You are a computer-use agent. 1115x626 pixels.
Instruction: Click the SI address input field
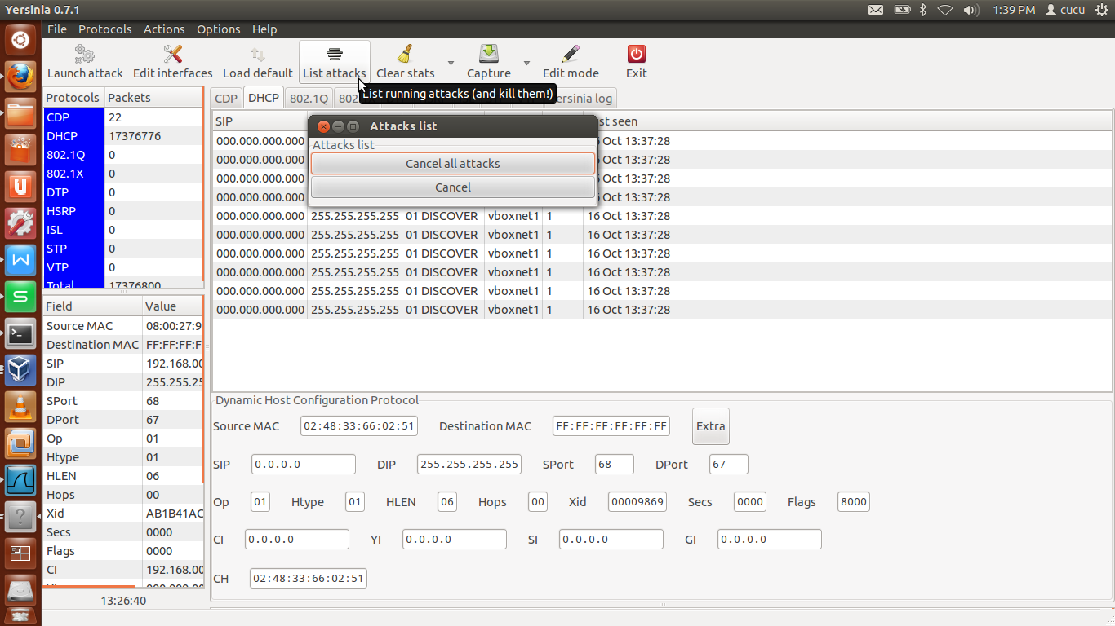point(611,540)
